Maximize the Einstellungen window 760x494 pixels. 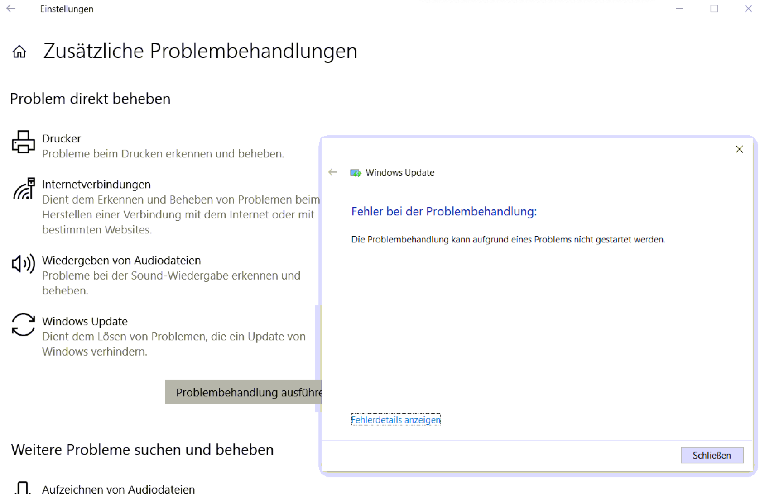(714, 9)
